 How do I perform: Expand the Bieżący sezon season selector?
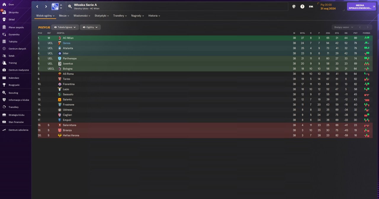[343, 27]
